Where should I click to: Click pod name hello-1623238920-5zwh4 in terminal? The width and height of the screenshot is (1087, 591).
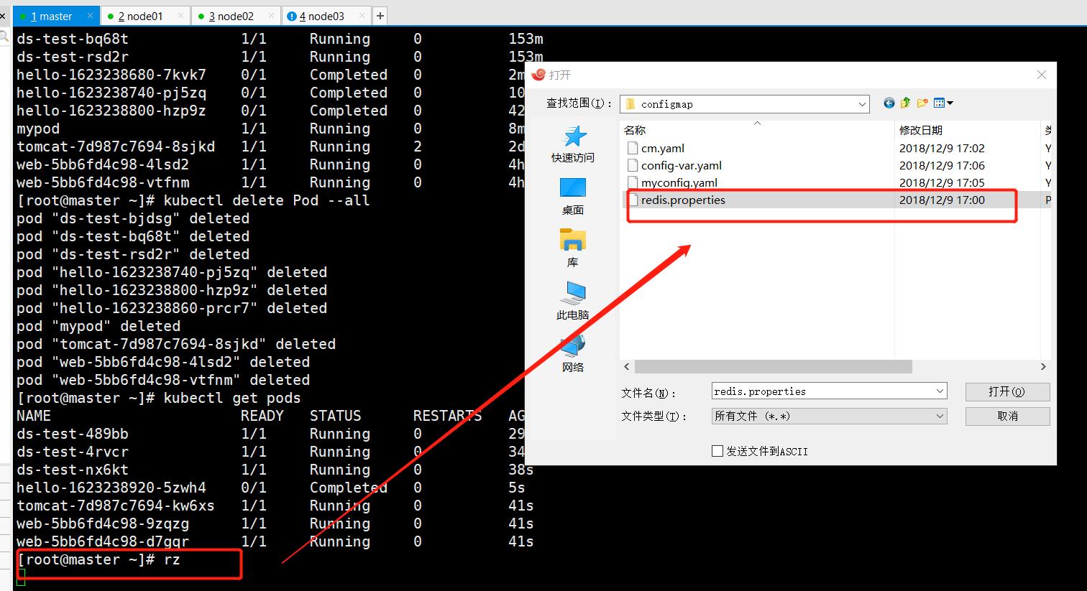[x=111, y=488]
